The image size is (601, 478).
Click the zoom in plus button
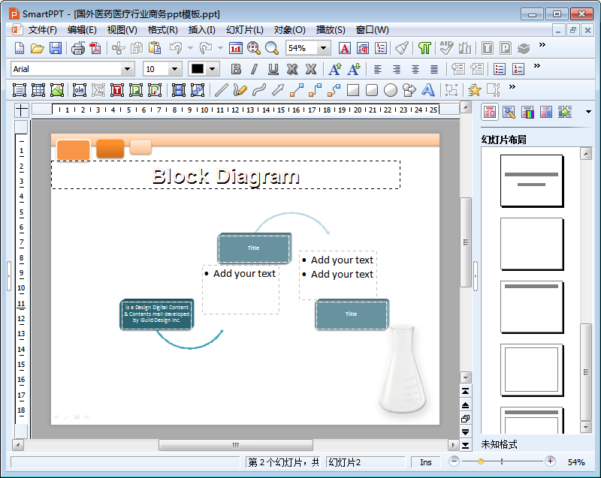pos(550,461)
